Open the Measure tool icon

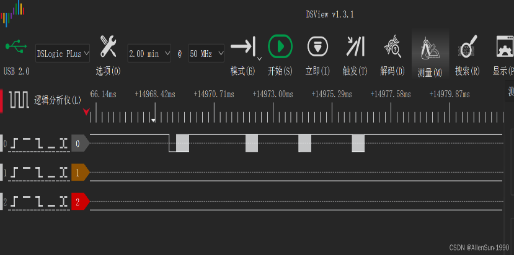(430, 48)
